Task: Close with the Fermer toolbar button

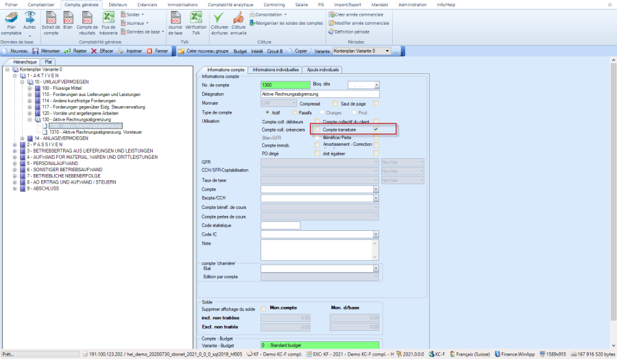Action: pyautogui.click(x=158, y=51)
